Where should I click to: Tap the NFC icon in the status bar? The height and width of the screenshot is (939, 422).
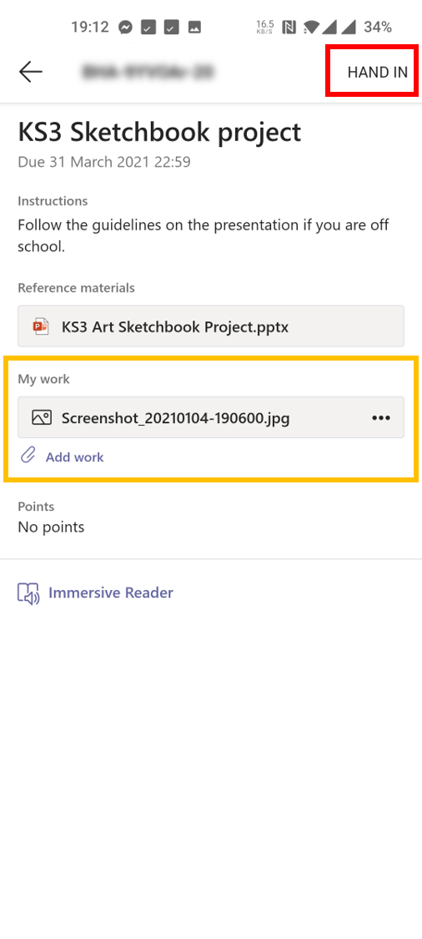pyautogui.click(x=289, y=27)
